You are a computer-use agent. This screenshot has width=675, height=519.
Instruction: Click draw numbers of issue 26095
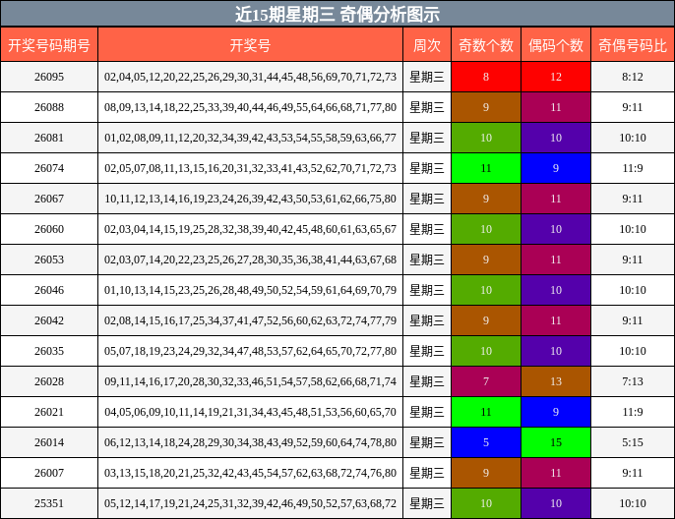tap(250, 77)
